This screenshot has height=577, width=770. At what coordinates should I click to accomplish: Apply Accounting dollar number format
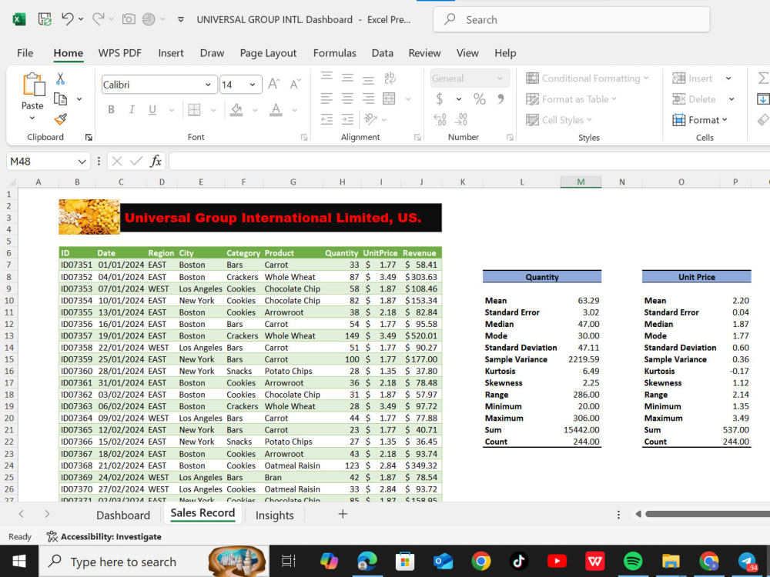[440, 99]
